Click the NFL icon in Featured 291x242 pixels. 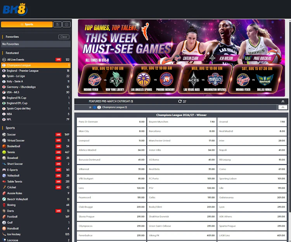pos(4,119)
